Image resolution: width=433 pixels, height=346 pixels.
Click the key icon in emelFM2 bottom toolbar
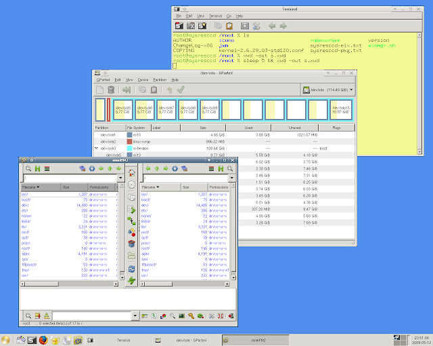(191, 316)
